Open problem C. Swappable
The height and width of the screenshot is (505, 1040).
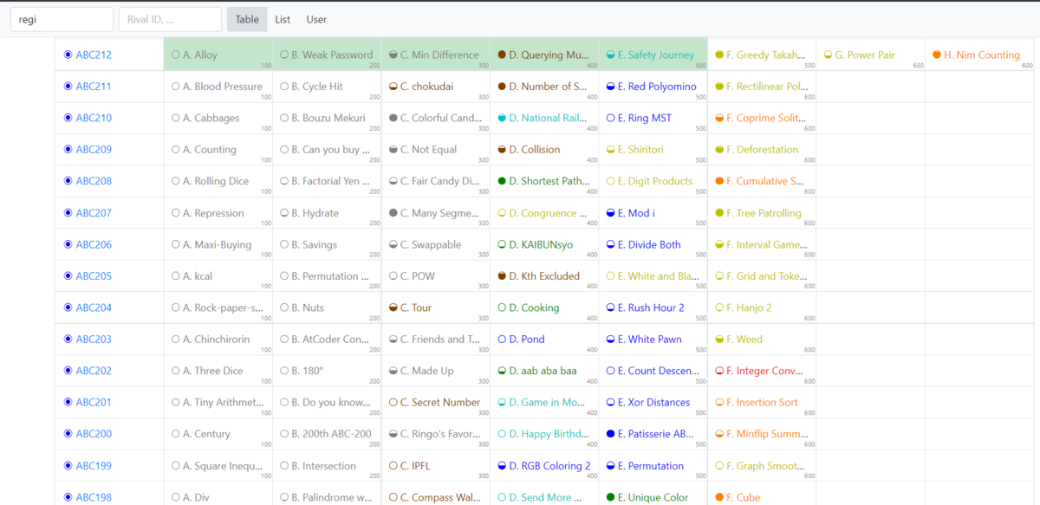pos(431,244)
